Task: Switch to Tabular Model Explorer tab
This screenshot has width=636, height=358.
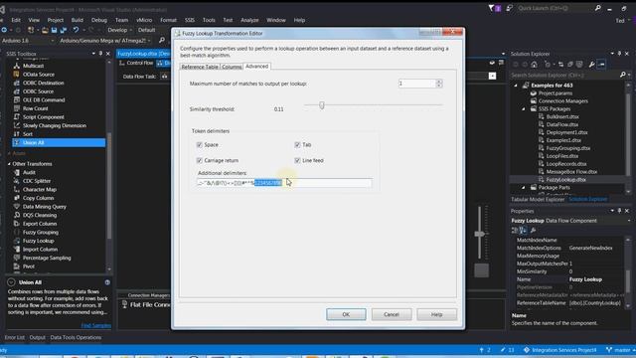Action: (538, 199)
